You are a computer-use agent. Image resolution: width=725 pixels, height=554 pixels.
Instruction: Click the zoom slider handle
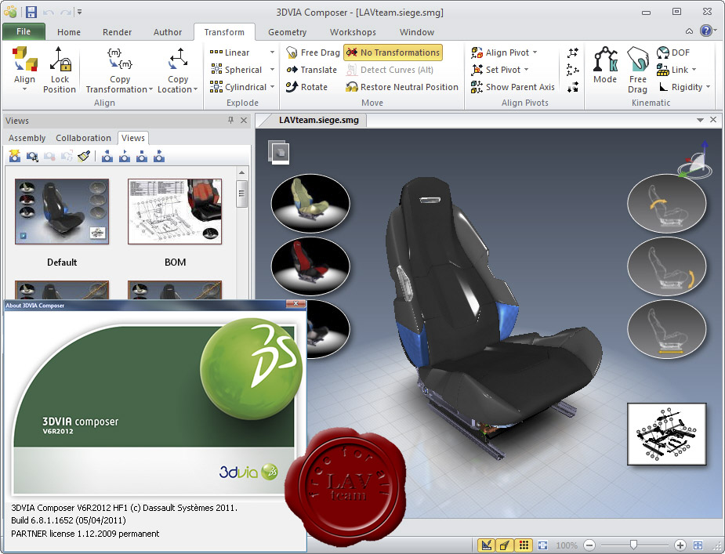(634, 545)
